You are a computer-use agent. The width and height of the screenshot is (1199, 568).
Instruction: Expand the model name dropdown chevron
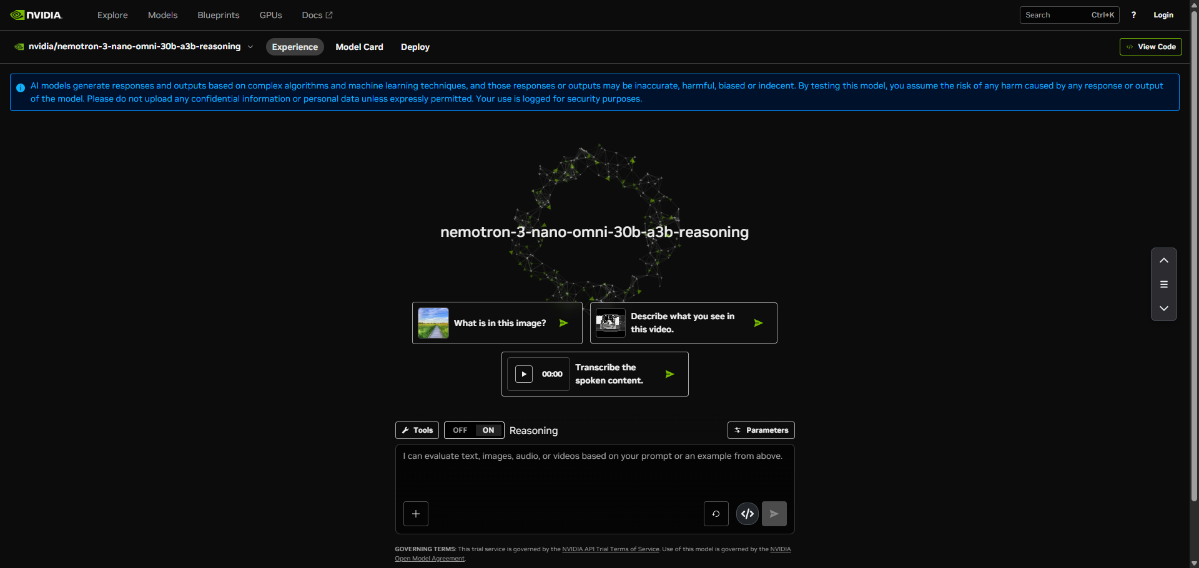pos(250,47)
